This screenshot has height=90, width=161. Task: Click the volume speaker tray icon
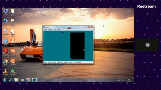(119, 80)
